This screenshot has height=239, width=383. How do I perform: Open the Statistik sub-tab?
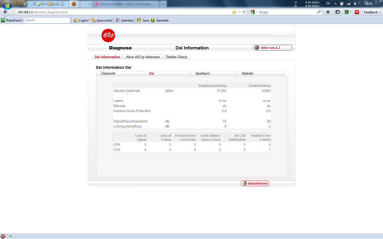pos(247,74)
